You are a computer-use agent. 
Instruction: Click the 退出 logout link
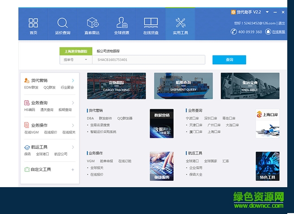tap(281, 23)
